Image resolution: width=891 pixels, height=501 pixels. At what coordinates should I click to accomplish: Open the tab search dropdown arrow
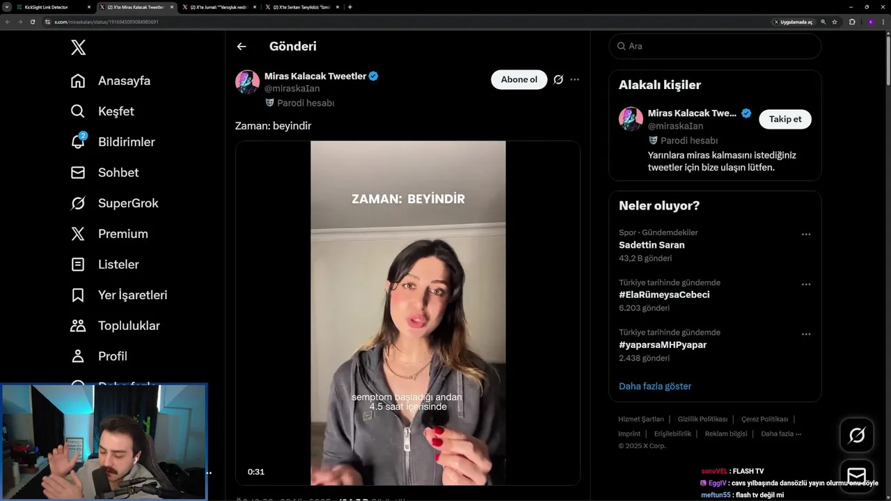click(6, 7)
